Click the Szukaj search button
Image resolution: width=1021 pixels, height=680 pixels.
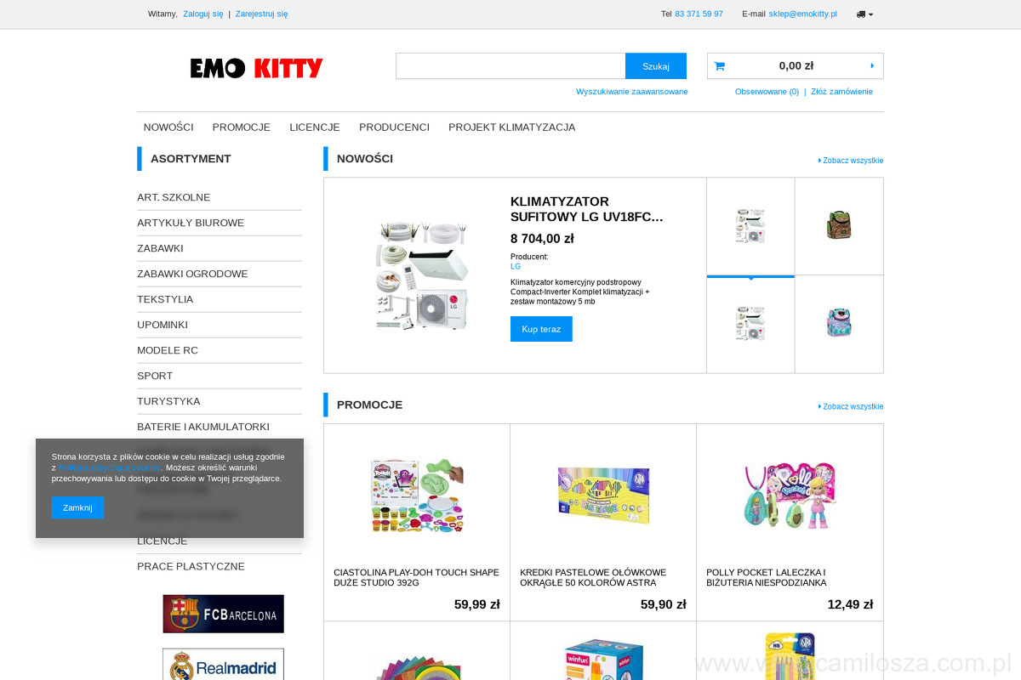coord(656,66)
